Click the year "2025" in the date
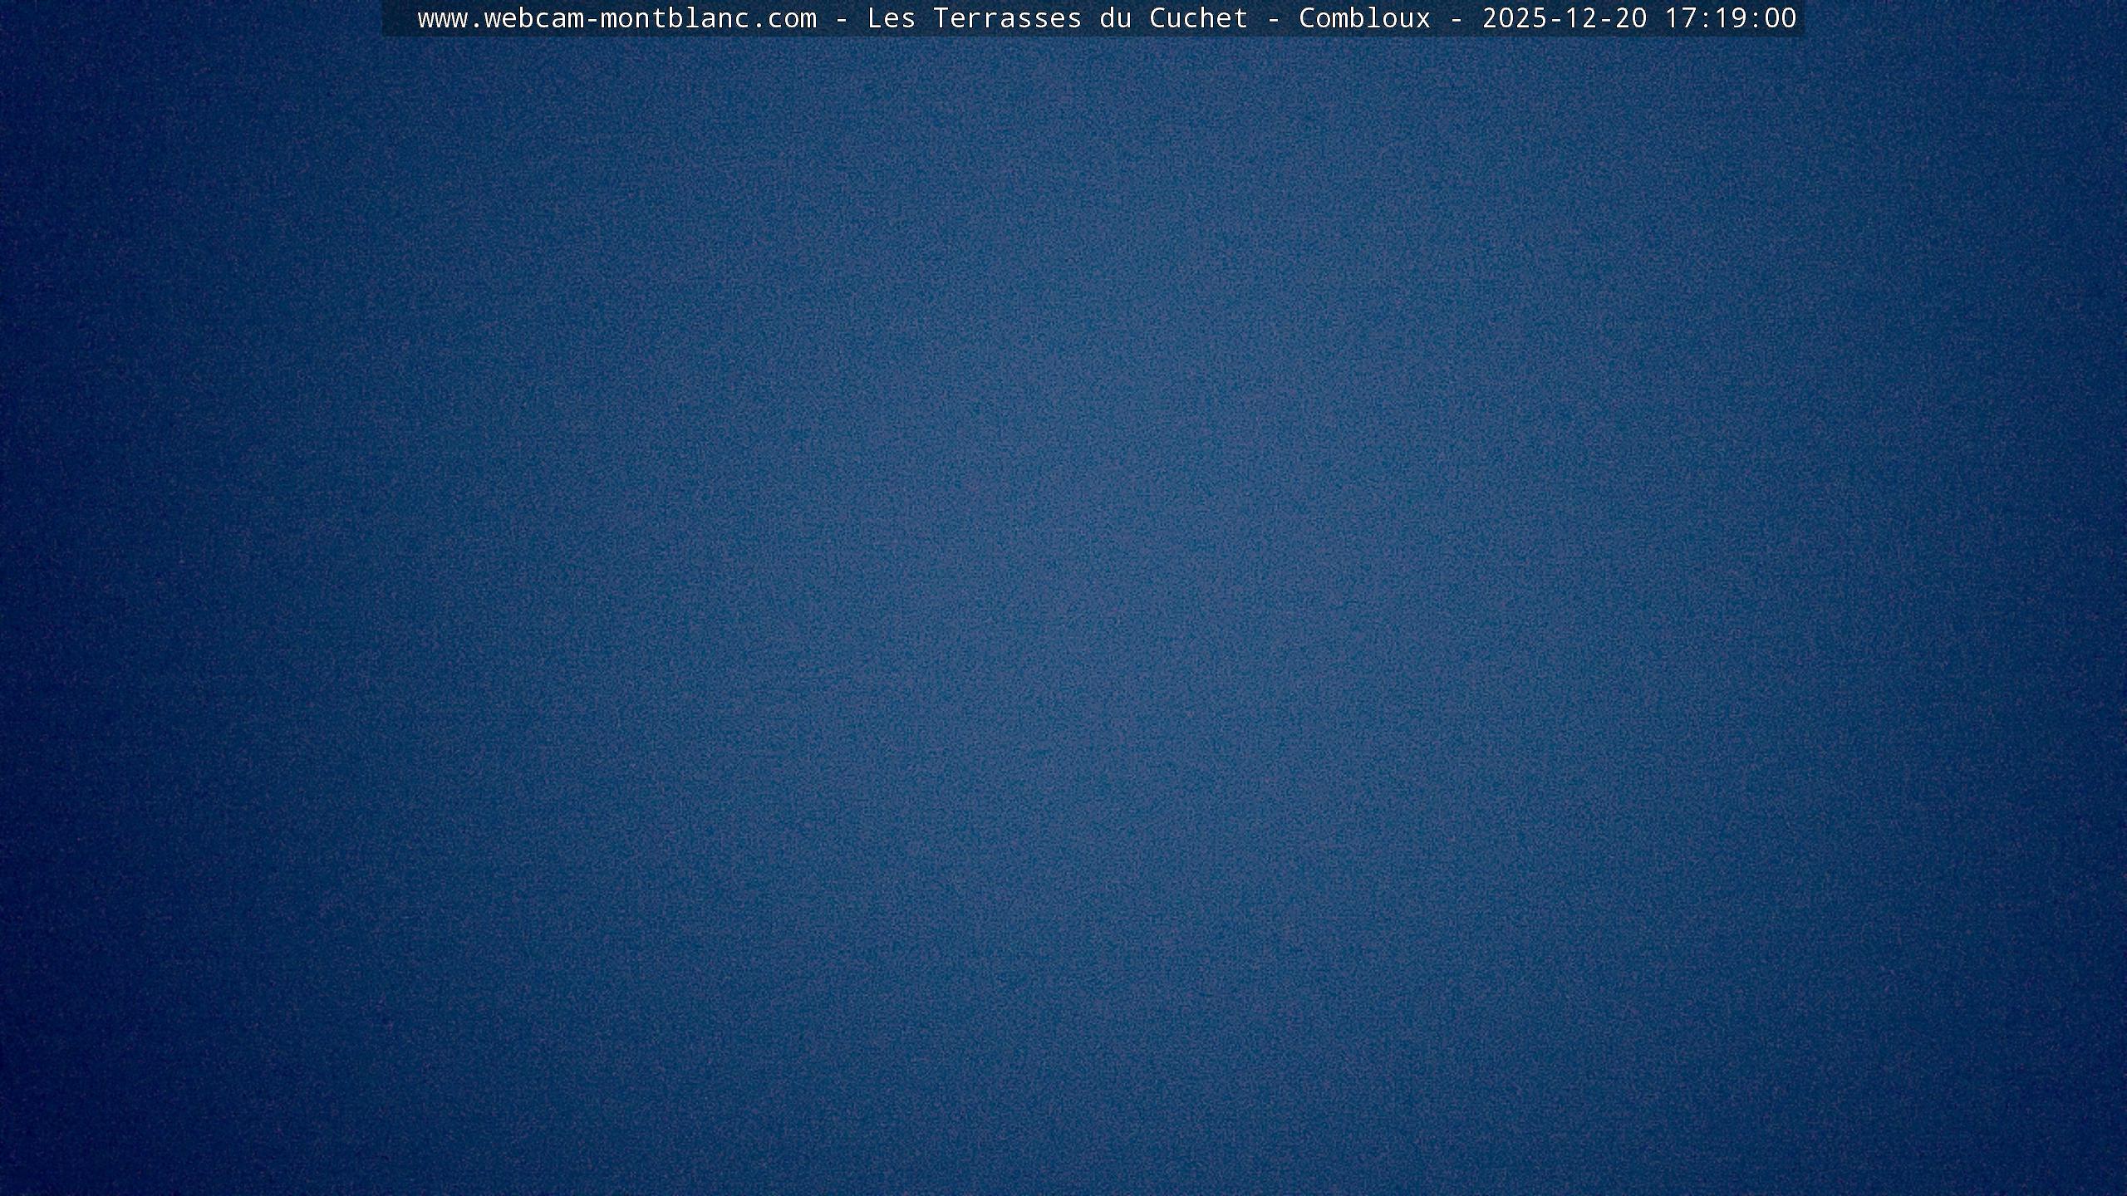Image resolution: width=2127 pixels, height=1196 pixels. coord(1514,18)
